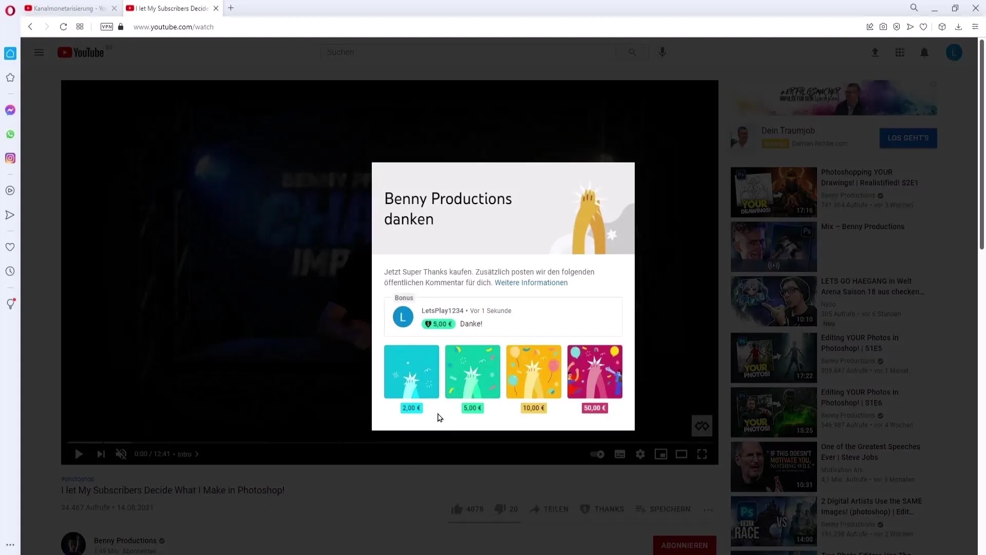Screen dimensions: 986x555
Task: Dislike the video with 20 dislikes
Action: pyautogui.click(x=506, y=509)
